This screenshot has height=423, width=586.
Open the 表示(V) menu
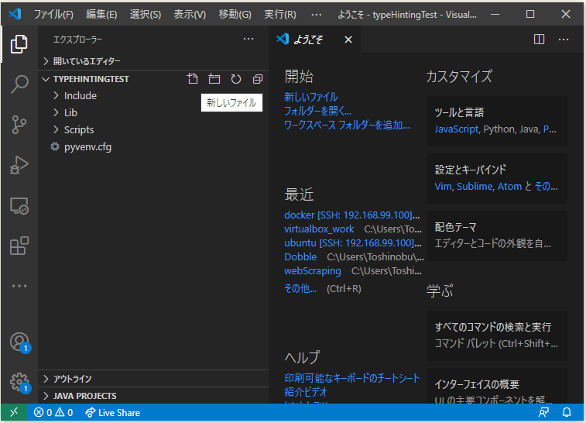[x=190, y=14]
